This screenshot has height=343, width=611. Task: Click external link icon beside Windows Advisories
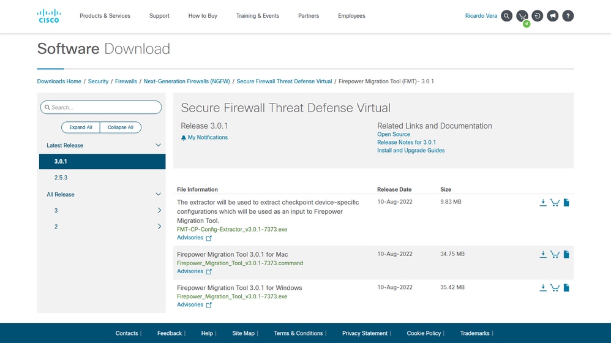(x=209, y=305)
